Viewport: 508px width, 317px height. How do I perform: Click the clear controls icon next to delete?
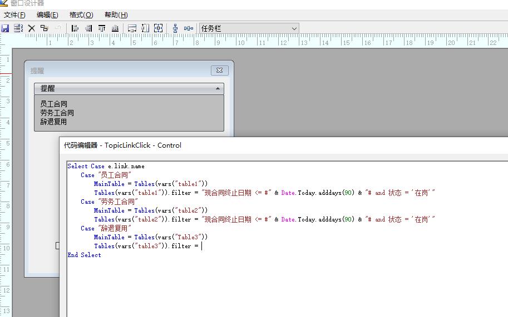pyautogui.click(x=45, y=28)
